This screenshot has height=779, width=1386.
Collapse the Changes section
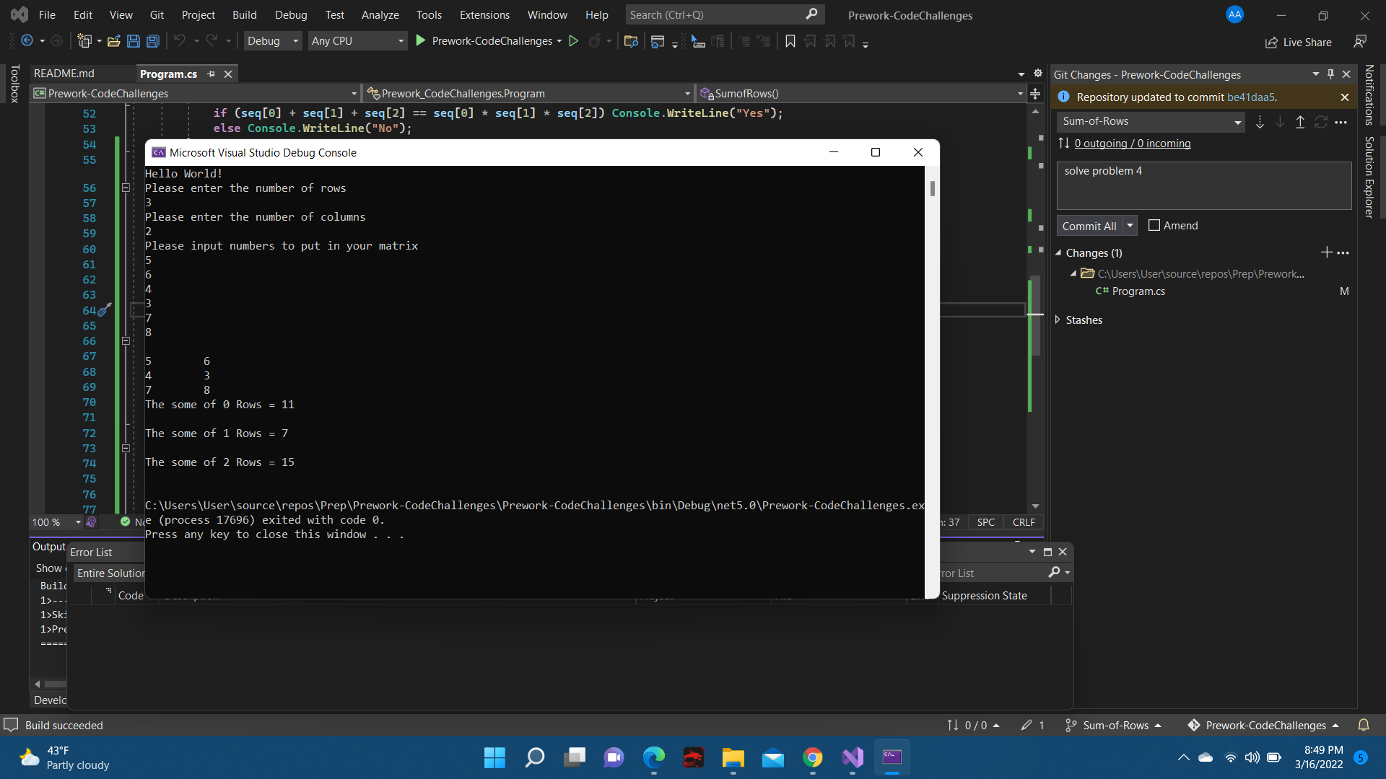[x=1058, y=252]
